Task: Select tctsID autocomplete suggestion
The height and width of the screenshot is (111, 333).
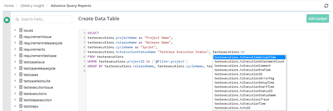Action: tap(249, 108)
